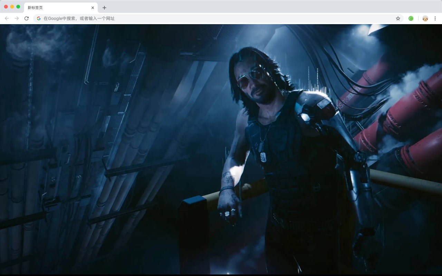
Task: Open the green extension icon
Action: coord(411,18)
